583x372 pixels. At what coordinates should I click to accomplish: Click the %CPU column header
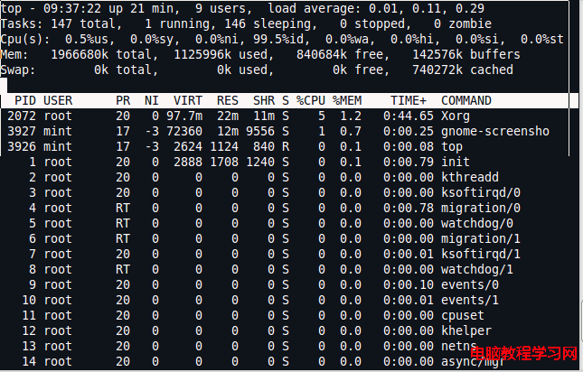(x=310, y=100)
